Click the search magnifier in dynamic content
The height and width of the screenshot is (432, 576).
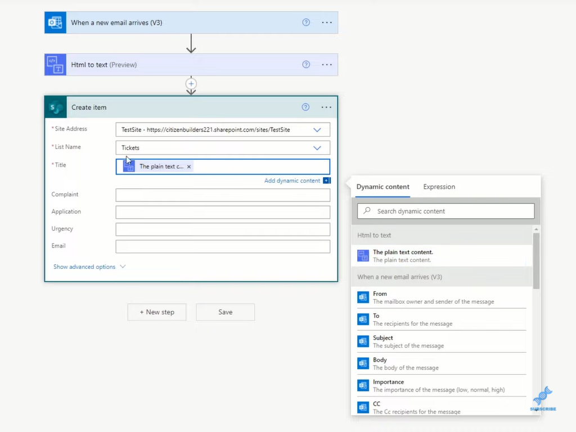point(367,211)
